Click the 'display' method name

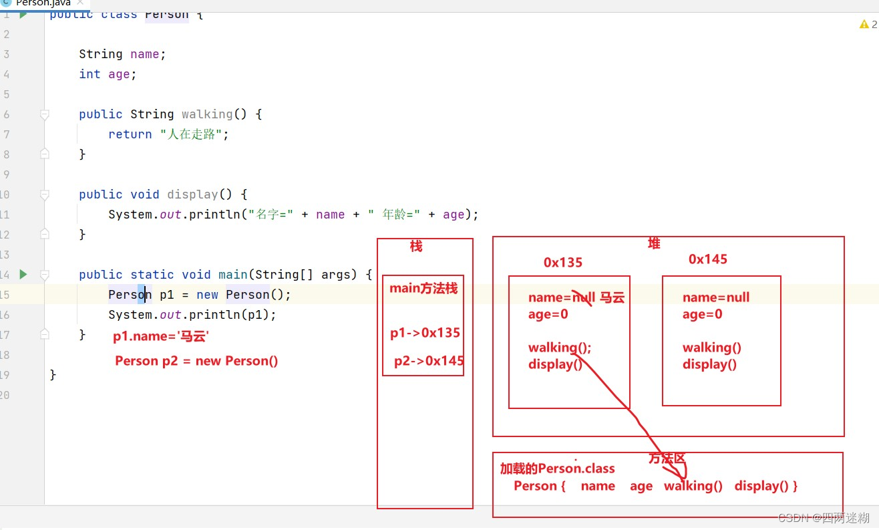tap(192, 194)
